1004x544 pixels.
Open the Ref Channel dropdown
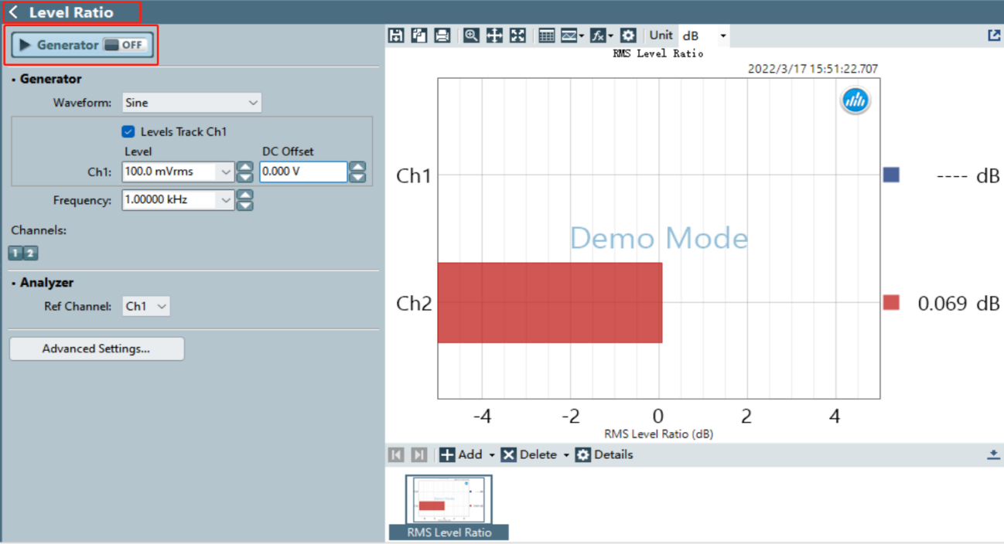pos(146,306)
